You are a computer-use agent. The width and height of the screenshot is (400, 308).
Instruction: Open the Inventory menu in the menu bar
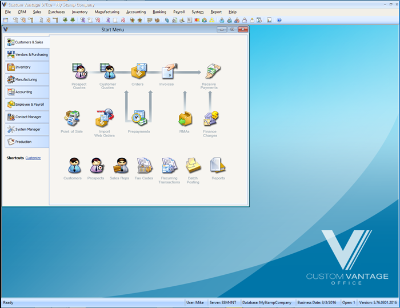click(79, 12)
